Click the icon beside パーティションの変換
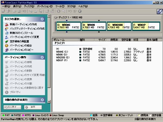Screen dimensions: 163x122 pyautogui.click(x=7, y=79)
